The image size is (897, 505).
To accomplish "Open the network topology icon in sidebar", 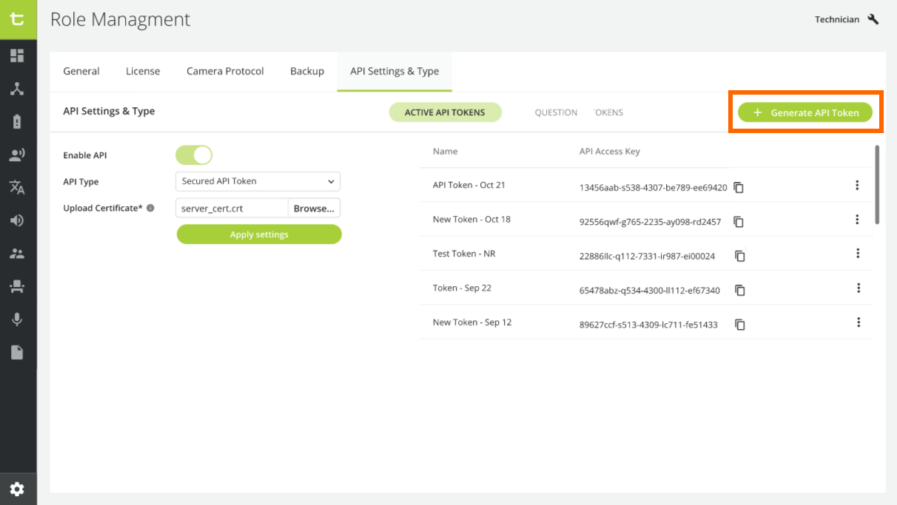I will click(17, 89).
